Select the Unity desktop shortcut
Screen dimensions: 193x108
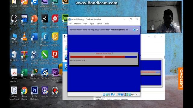[45, 21]
